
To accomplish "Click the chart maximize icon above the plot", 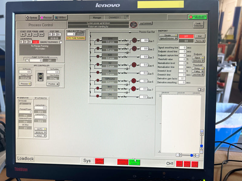I will [199, 89].
